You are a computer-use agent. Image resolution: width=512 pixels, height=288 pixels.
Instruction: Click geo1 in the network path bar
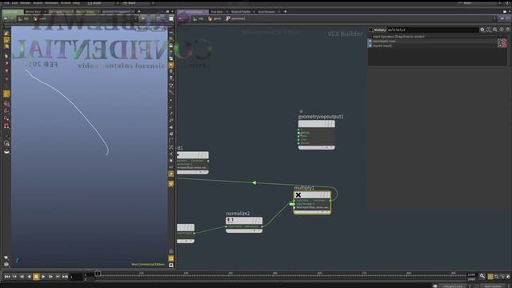coord(214,18)
